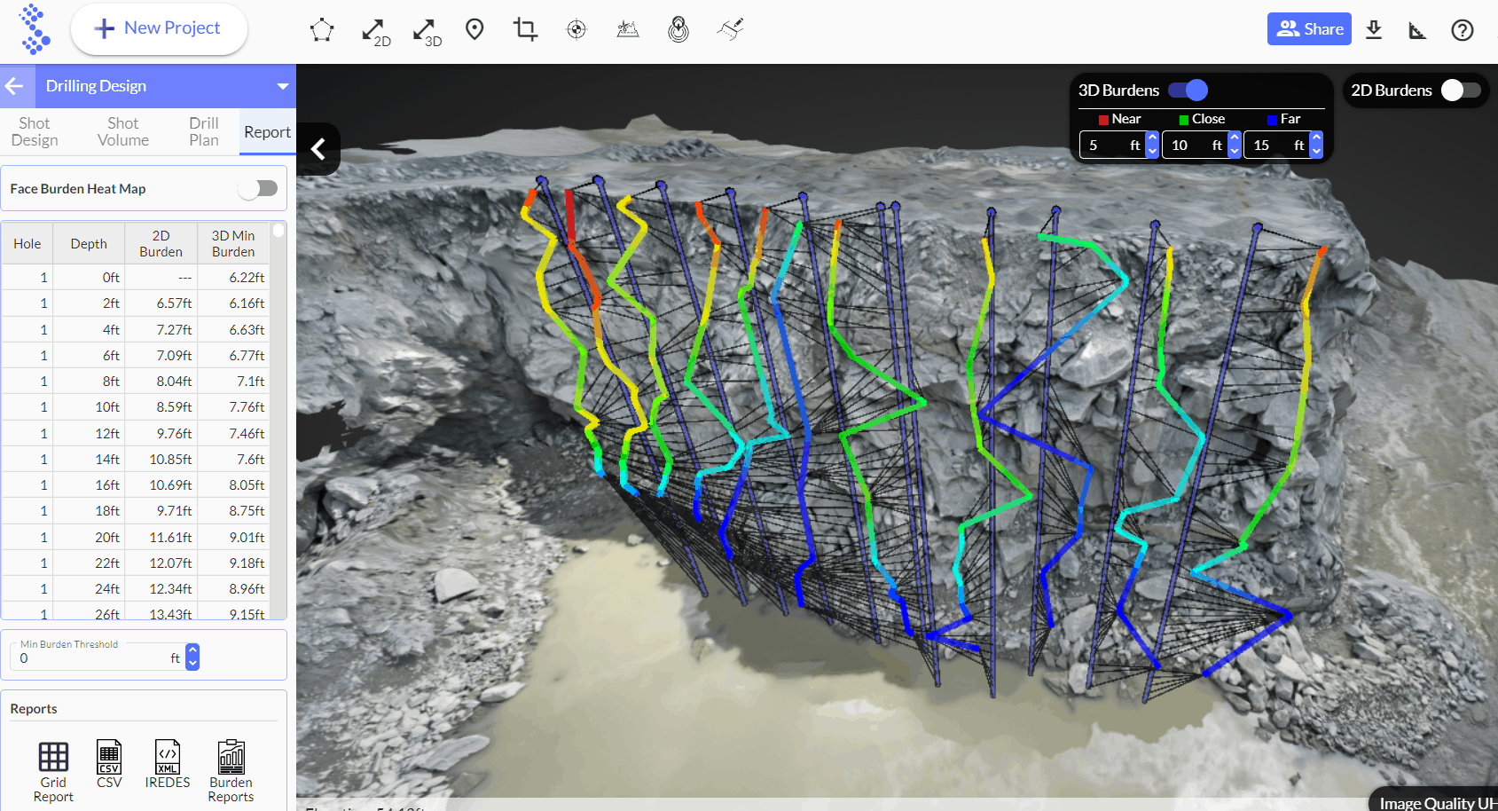
Task: Toggle Face Burden Heat Map on
Action: coord(258,188)
